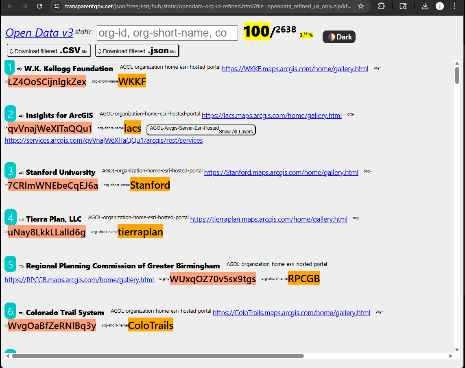Go forward in browser history
465x368 pixels.
click(x=25, y=6)
